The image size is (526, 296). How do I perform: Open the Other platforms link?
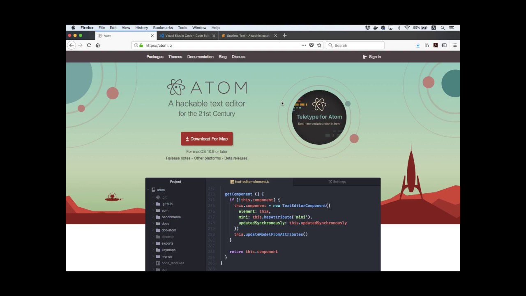[207, 158]
